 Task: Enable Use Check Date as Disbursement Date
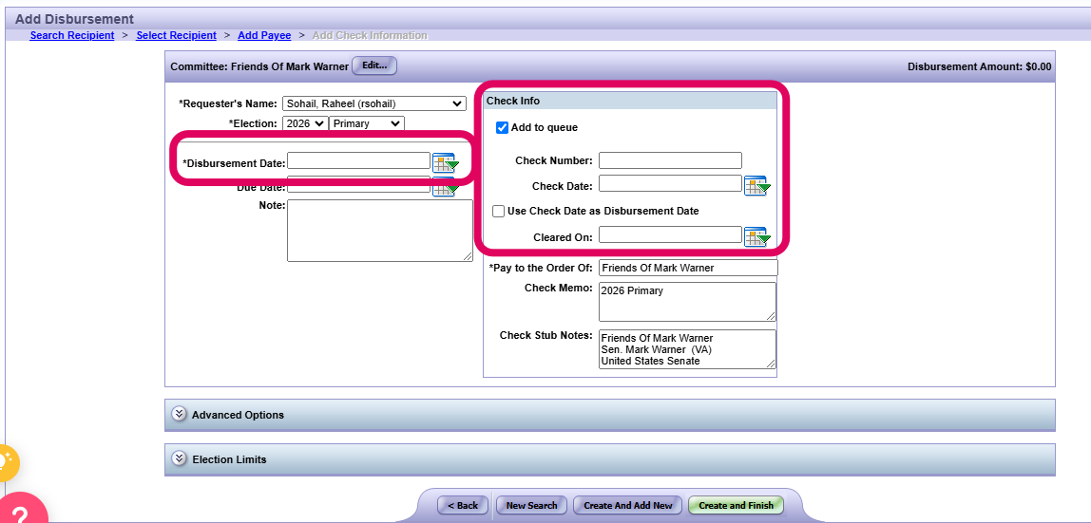[498, 211]
